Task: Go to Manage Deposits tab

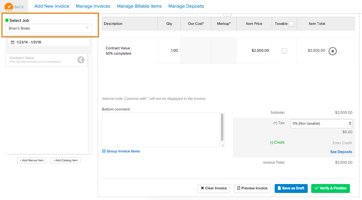Action: [186, 6]
